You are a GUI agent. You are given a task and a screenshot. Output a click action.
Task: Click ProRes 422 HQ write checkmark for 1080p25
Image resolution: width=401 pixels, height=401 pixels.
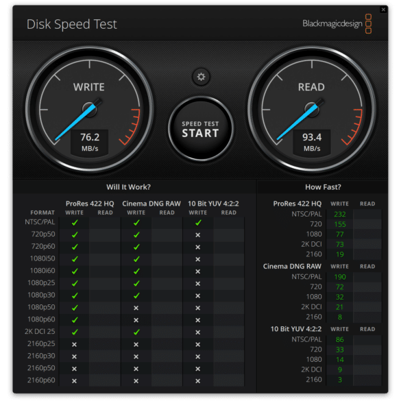point(75,283)
